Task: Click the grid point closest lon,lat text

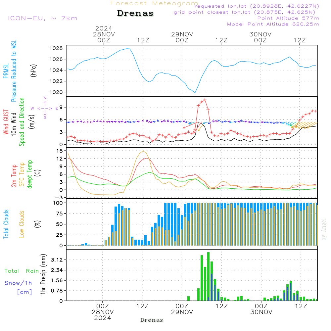Action: [x=245, y=12]
